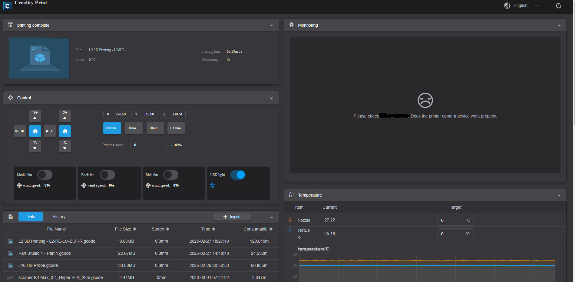Click the X coordinate 296.50 field
575x282 pixels.
click(x=116, y=114)
